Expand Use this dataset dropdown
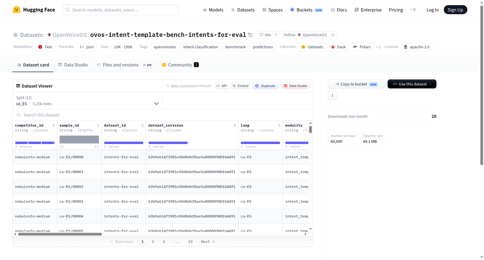The width and height of the screenshot is (484, 260). click(x=412, y=84)
